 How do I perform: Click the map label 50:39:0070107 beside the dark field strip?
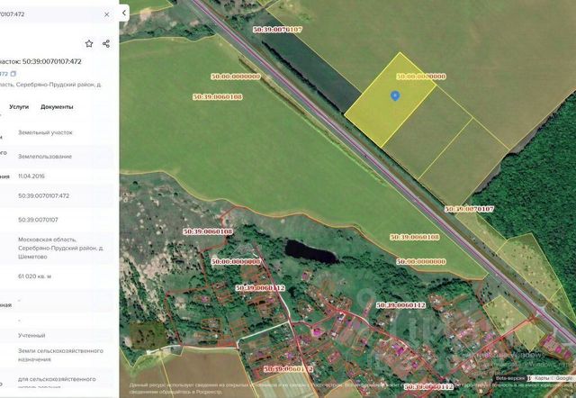pos(277,30)
